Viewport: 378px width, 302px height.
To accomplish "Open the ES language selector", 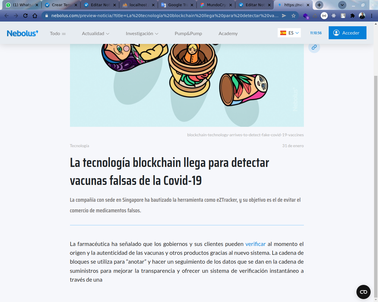I will [289, 33].
